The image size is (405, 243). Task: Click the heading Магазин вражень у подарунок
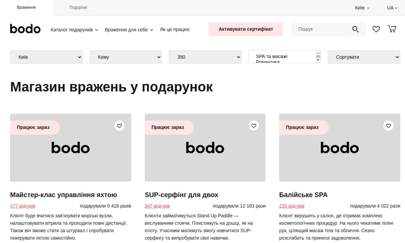(111, 87)
